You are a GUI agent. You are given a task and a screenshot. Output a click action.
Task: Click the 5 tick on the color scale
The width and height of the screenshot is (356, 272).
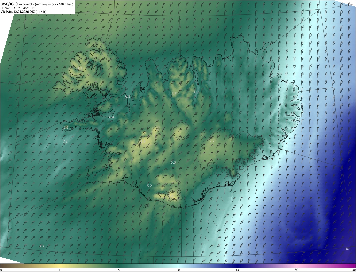119,270
